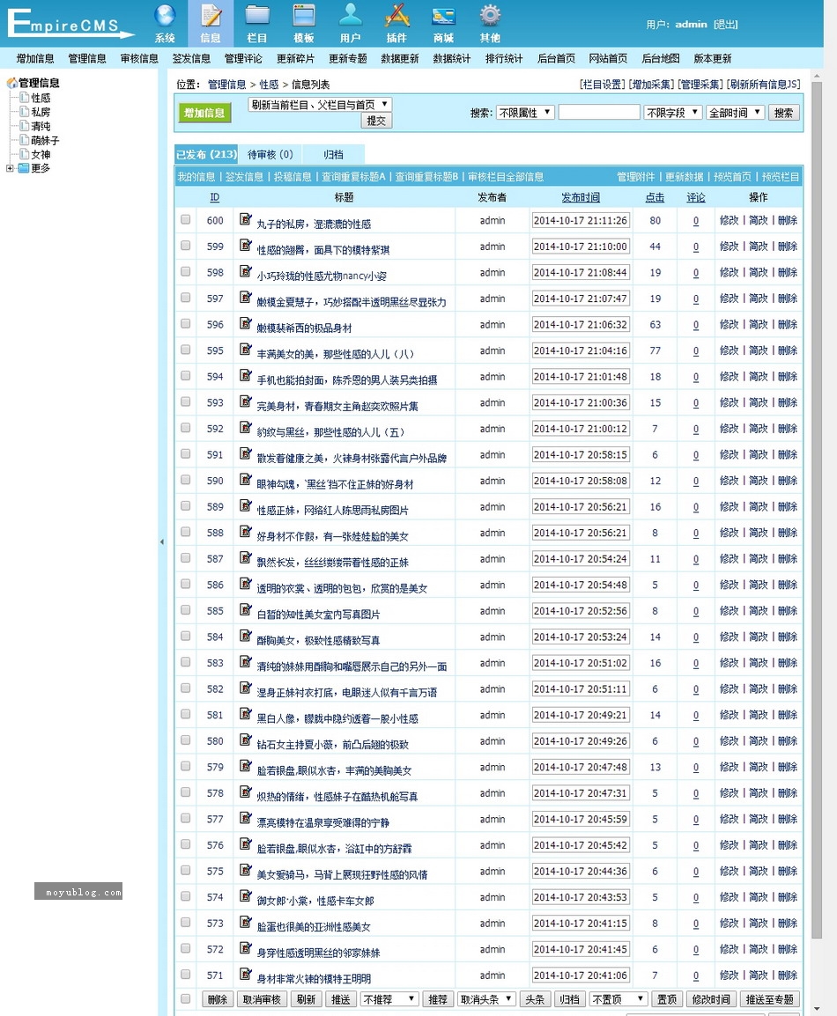Open the 其他 (Other) gear icon
This screenshot has height=1016, width=837.
[490, 16]
